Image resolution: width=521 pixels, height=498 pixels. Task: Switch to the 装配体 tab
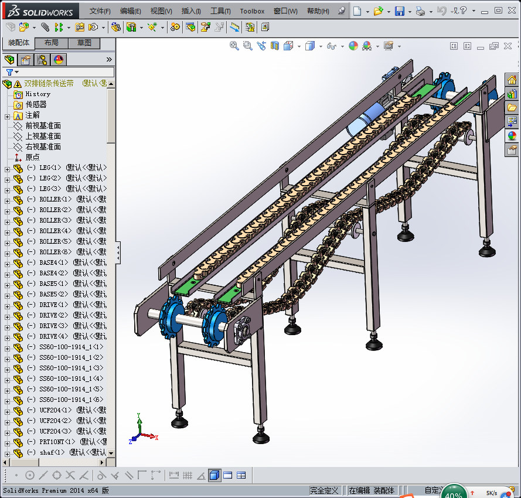tap(19, 43)
